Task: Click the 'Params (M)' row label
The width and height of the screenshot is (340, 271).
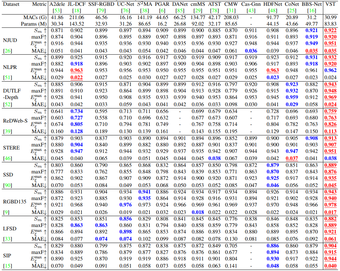Action: 34,24
